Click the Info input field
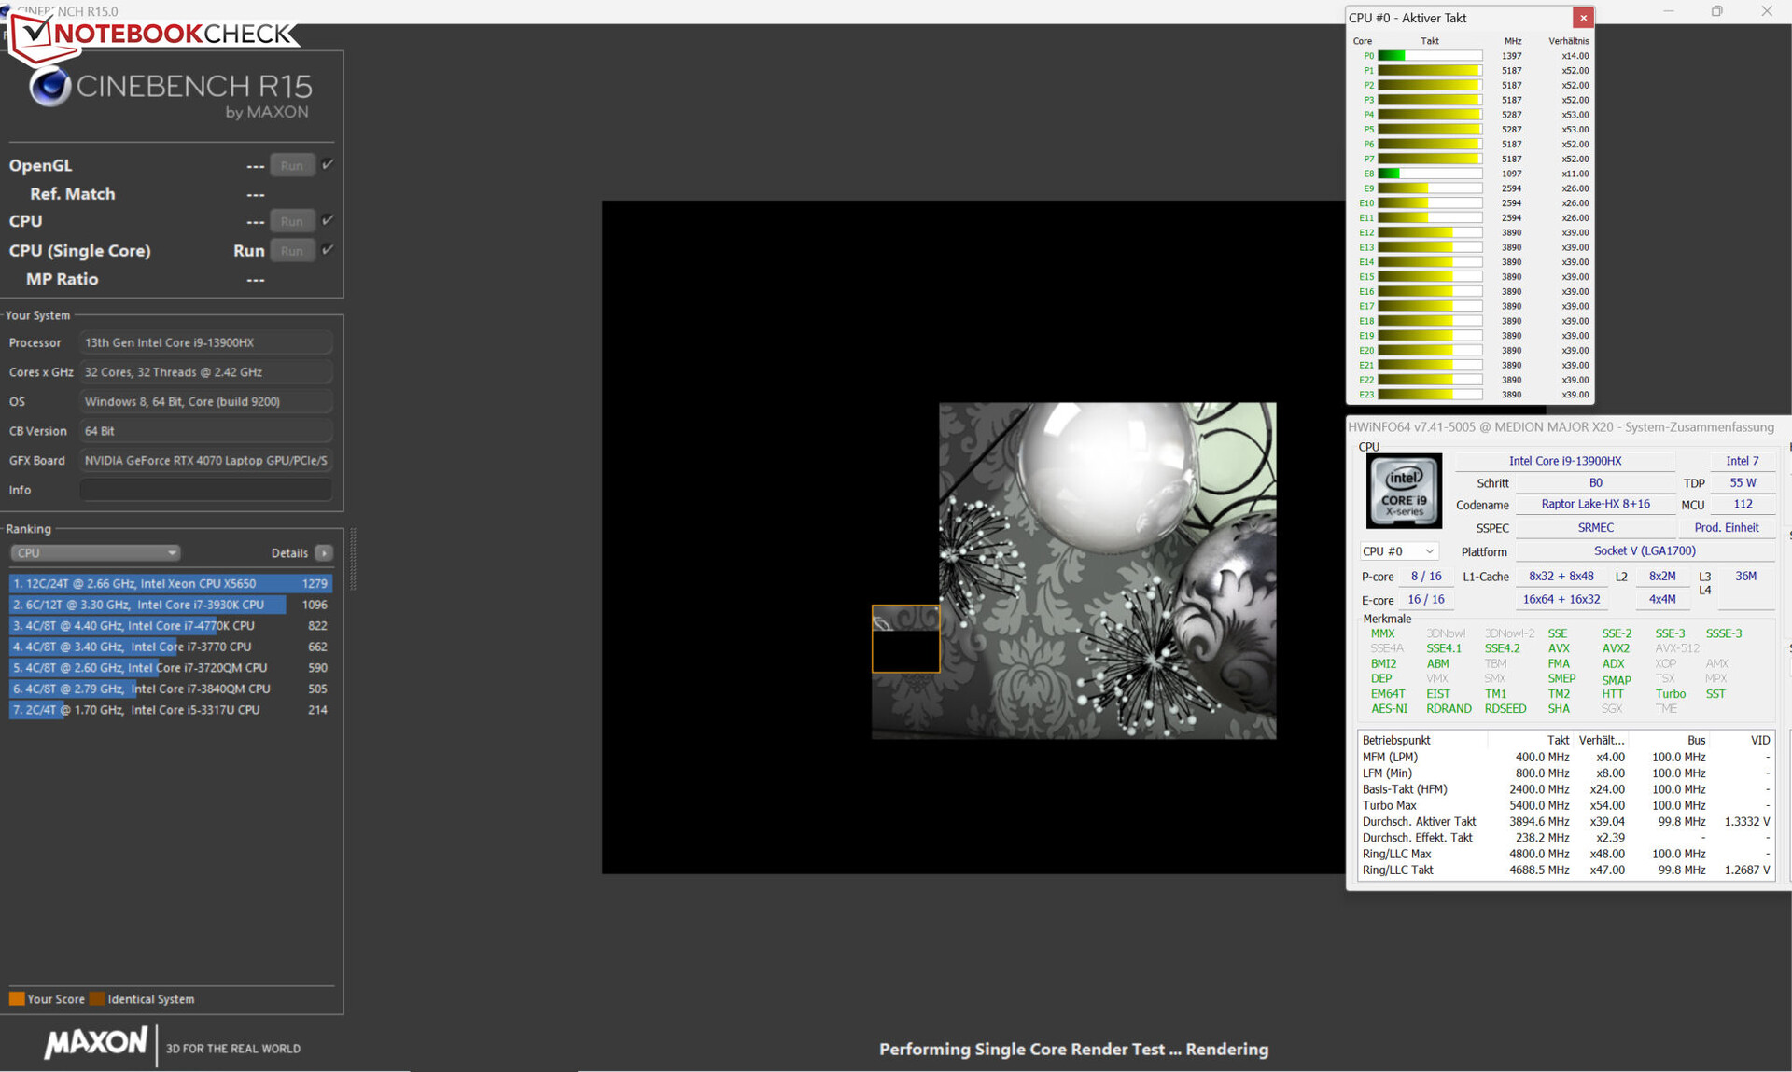This screenshot has height=1072, width=1792. coord(205,490)
